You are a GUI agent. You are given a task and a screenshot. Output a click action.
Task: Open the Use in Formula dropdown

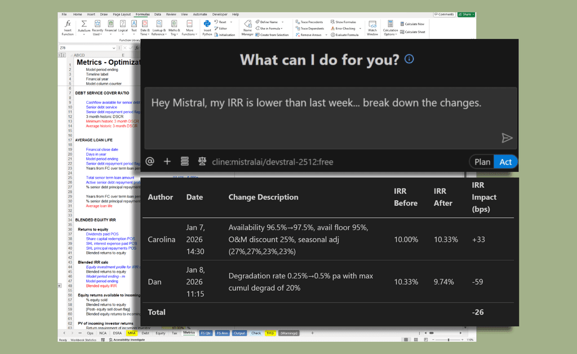tap(269, 28)
